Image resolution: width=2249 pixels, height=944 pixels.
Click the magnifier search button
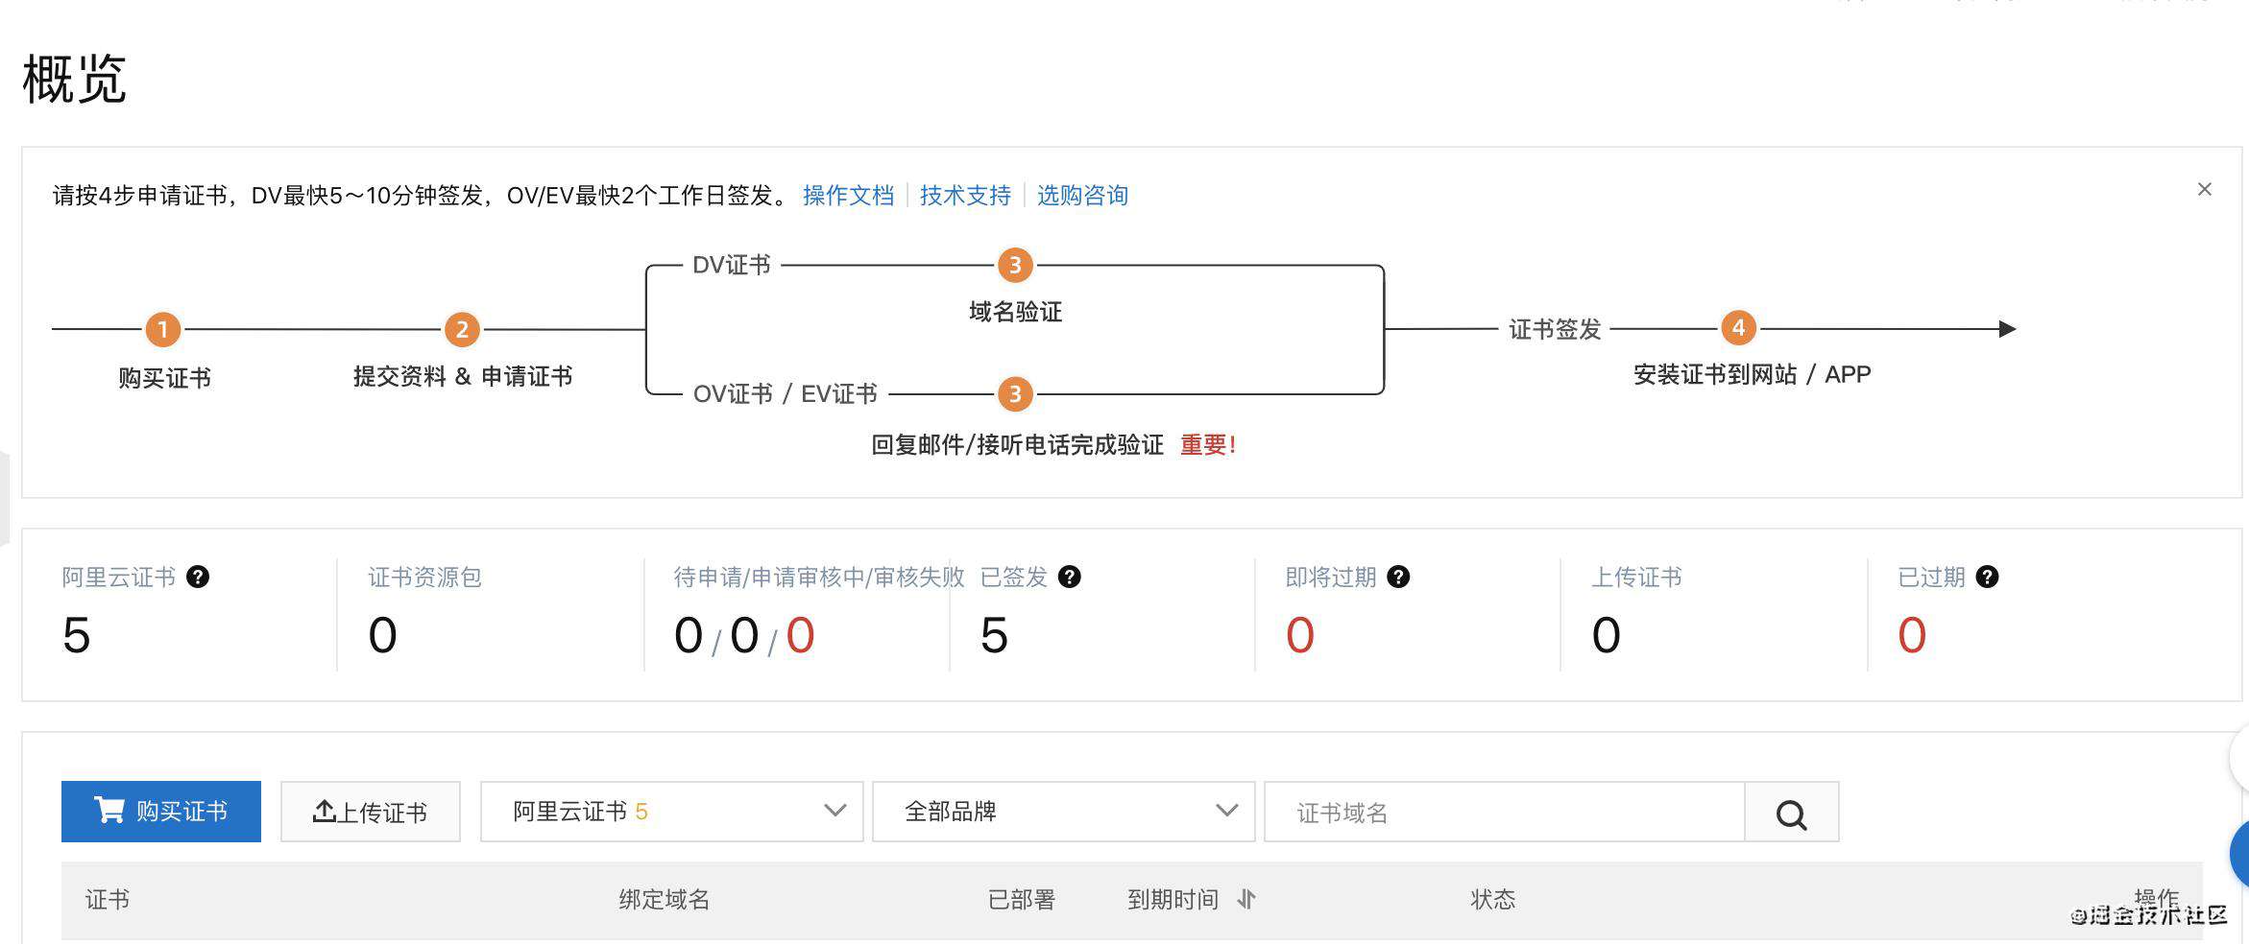1792,812
